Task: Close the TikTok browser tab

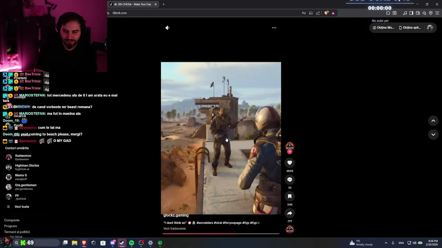Action: pyautogui.click(x=155, y=4)
